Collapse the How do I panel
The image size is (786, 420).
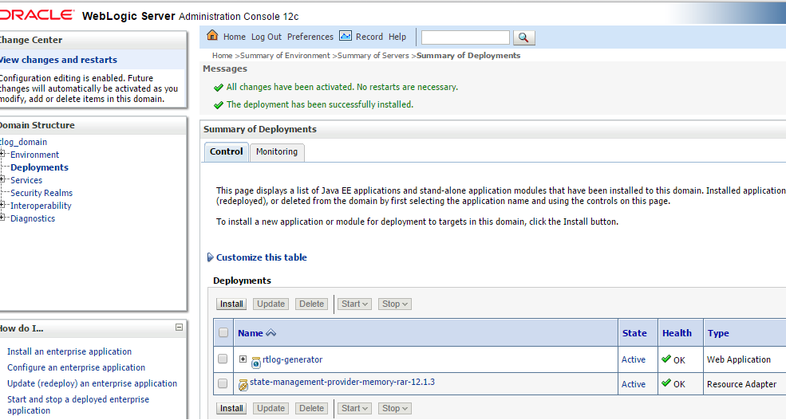pos(179,328)
